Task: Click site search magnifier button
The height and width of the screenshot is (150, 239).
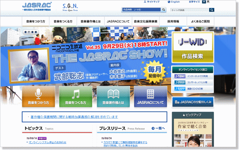Action: [x=211, y=10]
